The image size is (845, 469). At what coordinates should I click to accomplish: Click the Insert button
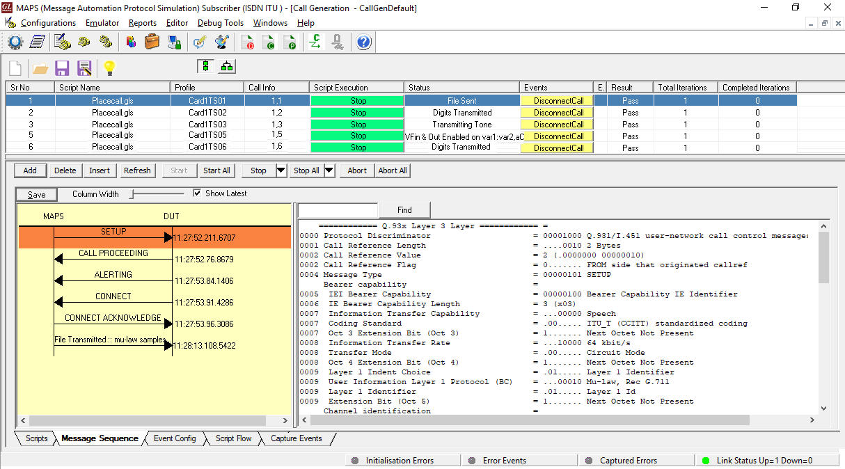(100, 170)
